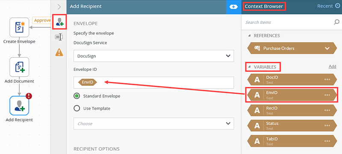
Task: Click the Add variable link
Action: coord(333,67)
